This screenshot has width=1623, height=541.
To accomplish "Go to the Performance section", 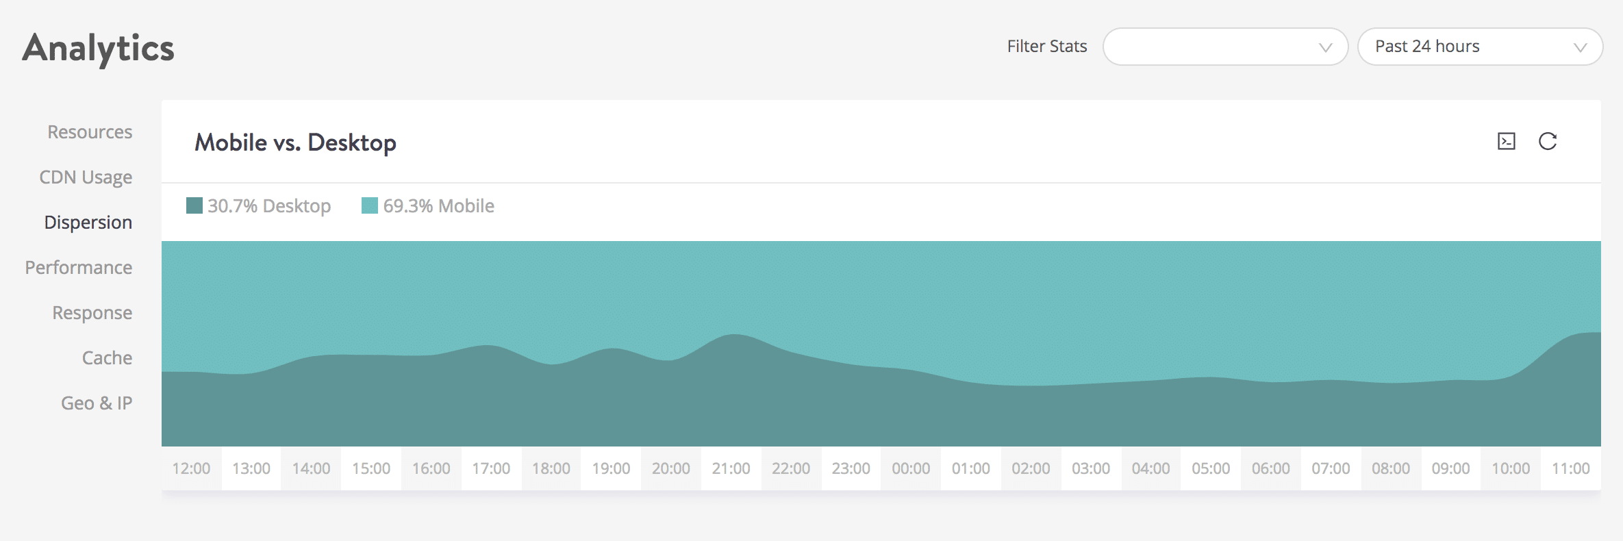I will pos(78,267).
